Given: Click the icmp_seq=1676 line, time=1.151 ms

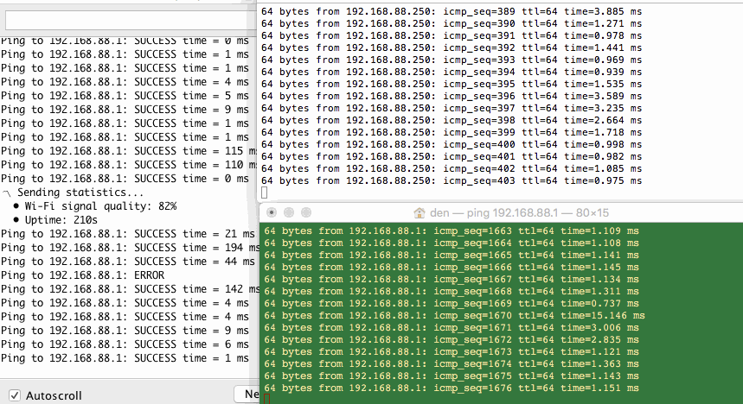Looking at the screenshot, I should [452, 388].
